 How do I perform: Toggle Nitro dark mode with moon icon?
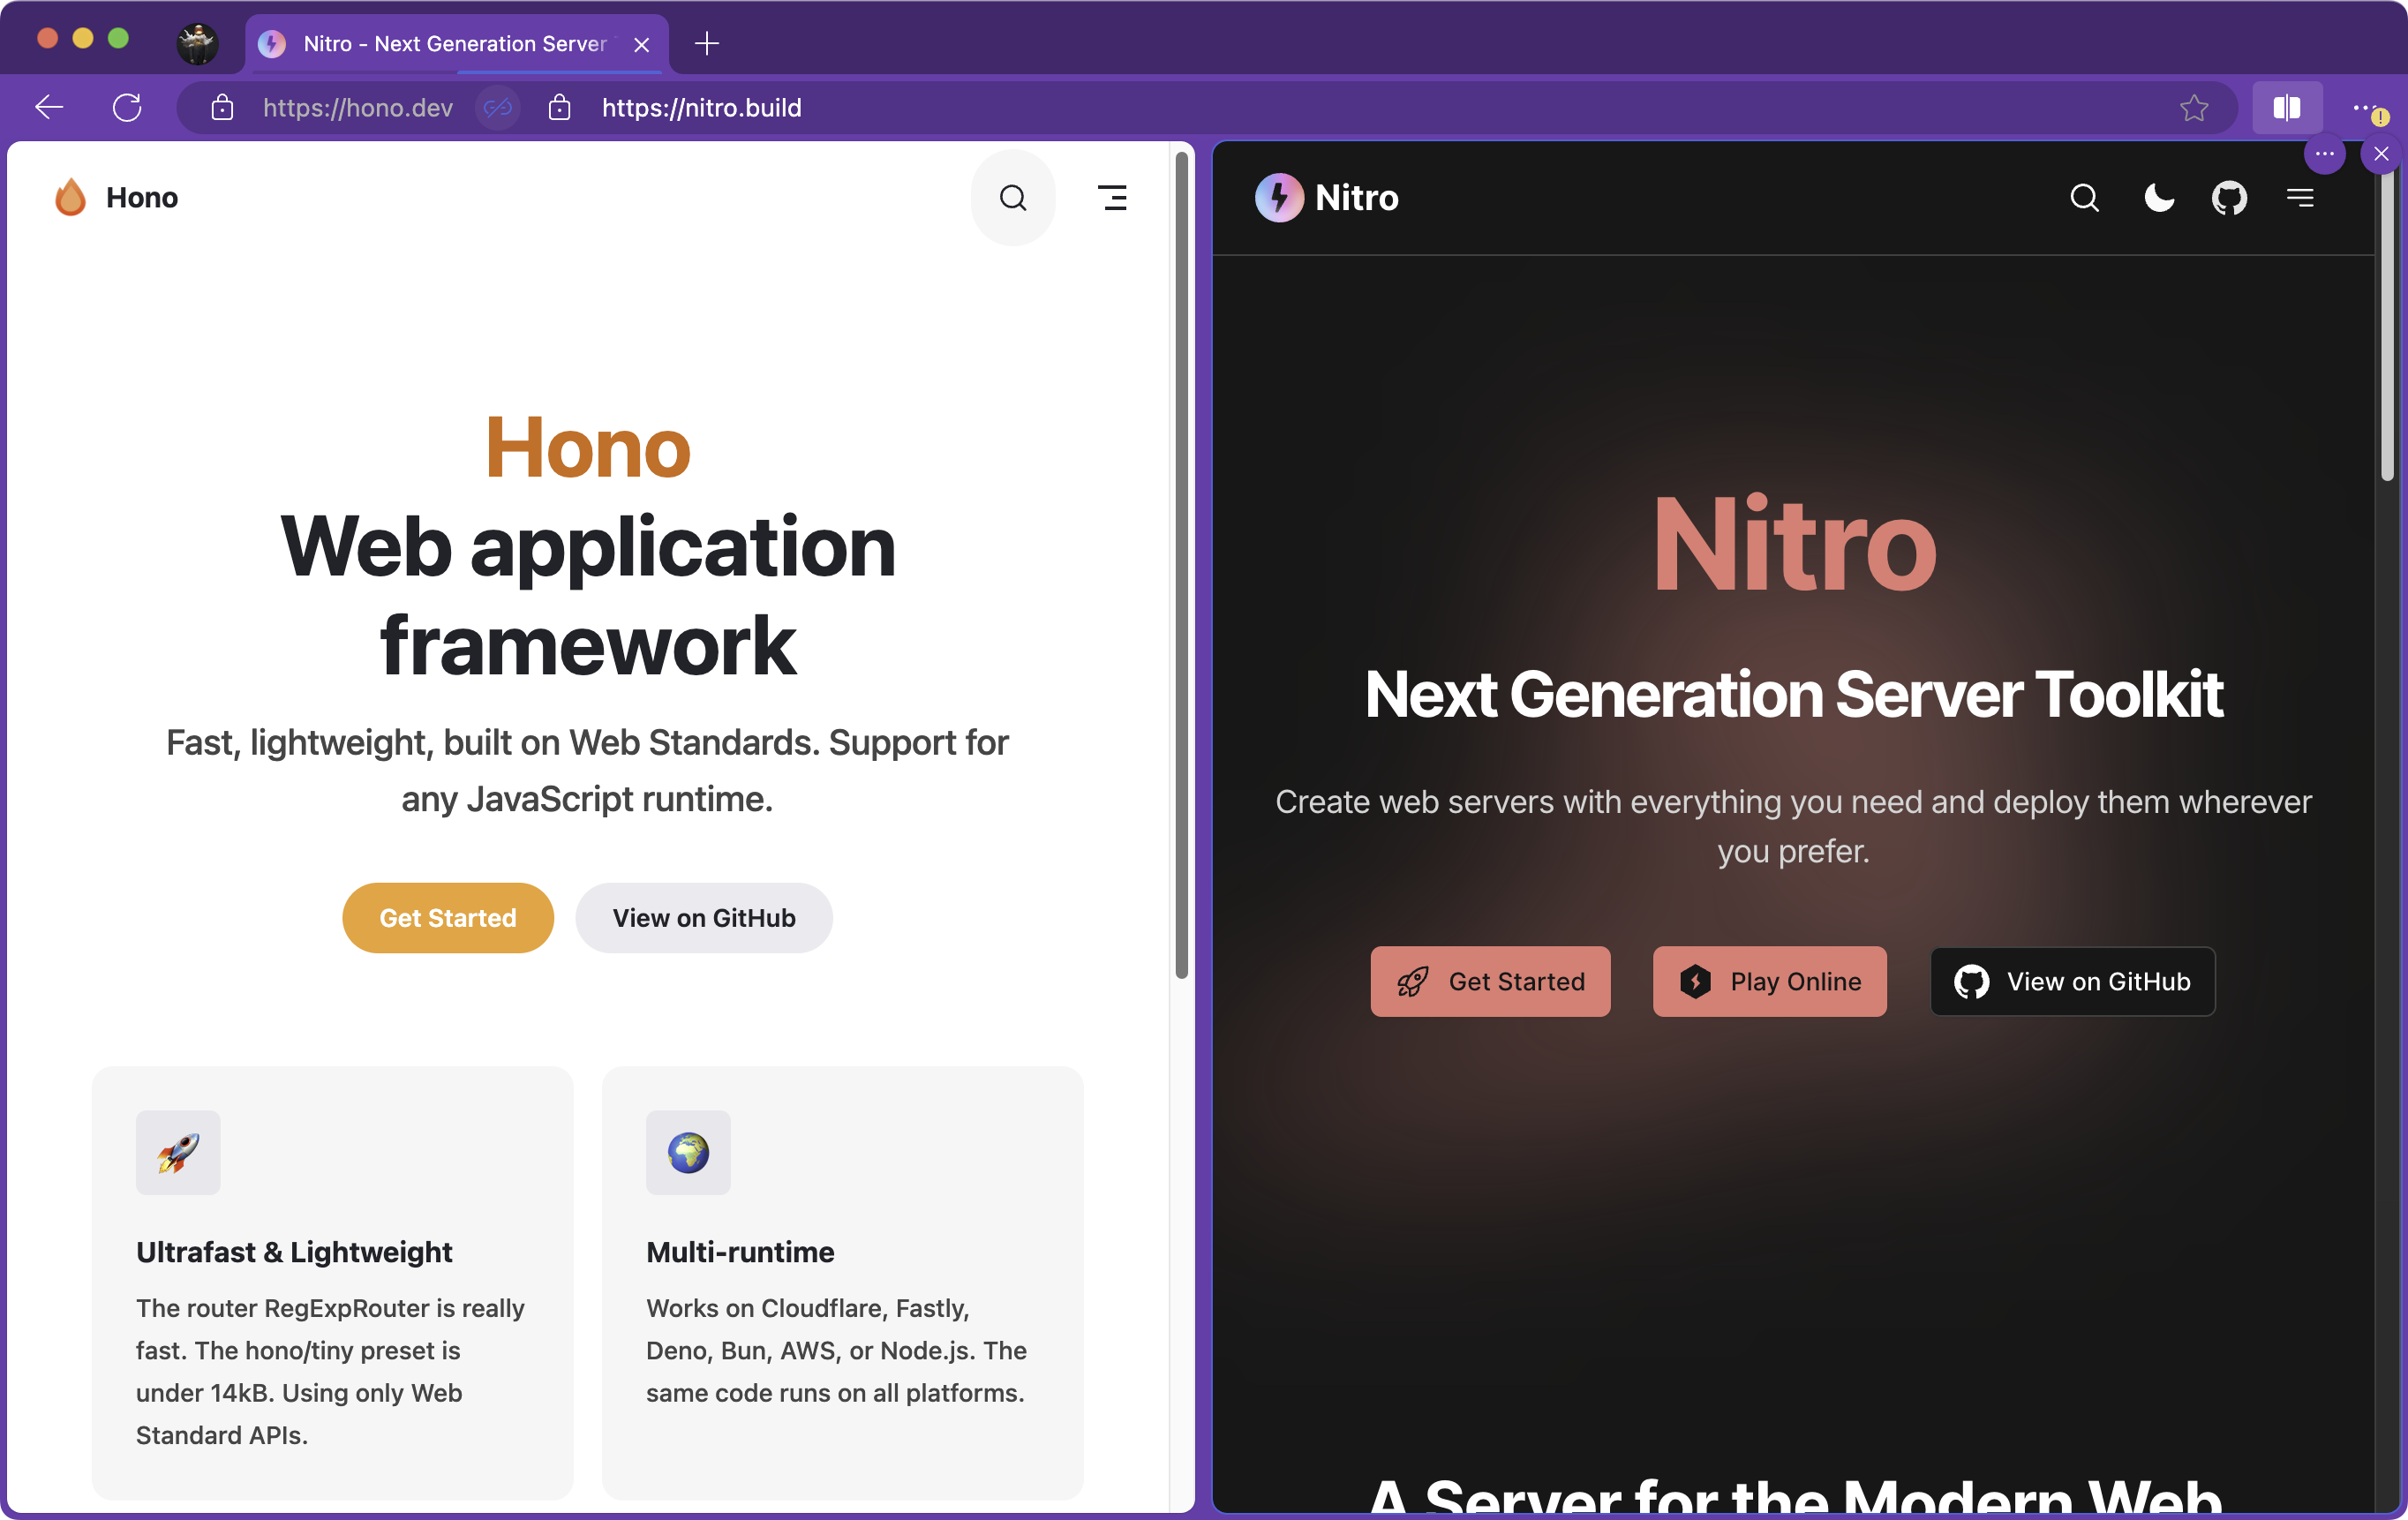pyautogui.click(x=2159, y=198)
